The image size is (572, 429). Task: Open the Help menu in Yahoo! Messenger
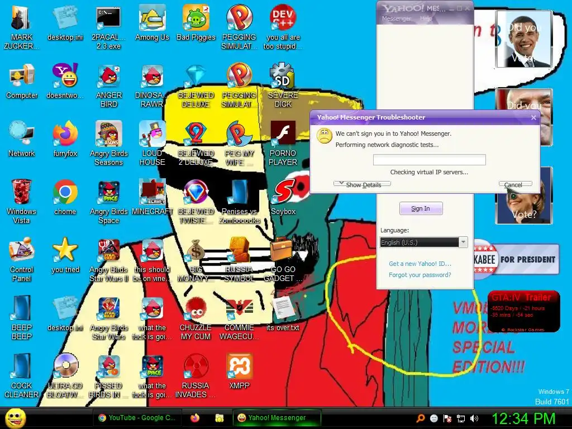pos(426,18)
